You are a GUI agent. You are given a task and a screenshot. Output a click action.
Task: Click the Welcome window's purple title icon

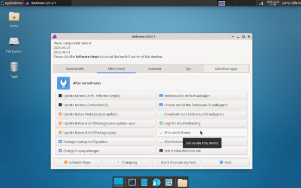pos(55,36)
